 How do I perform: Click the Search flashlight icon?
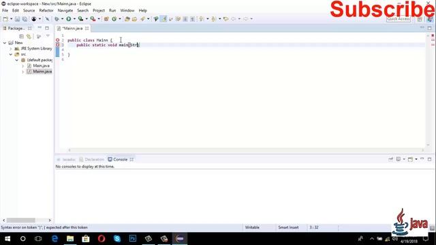tap(142, 19)
